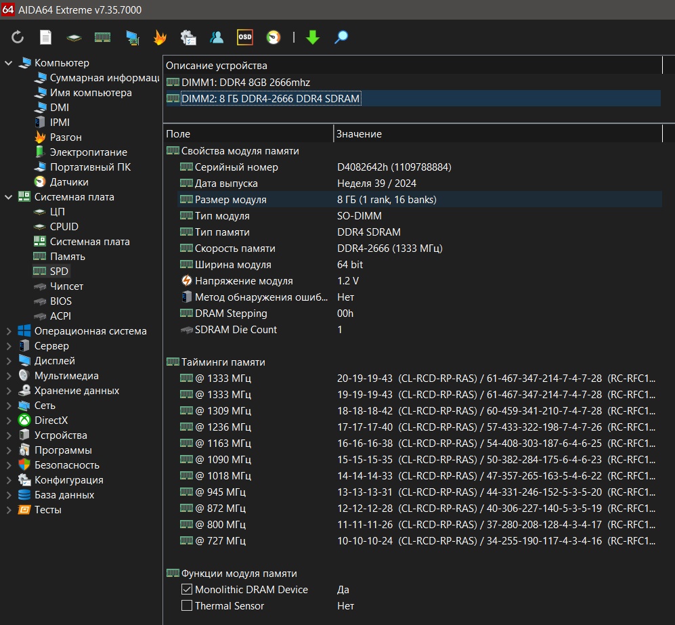Select the Напряжение модуля row
This screenshot has height=625, width=675.
[x=420, y=280]
